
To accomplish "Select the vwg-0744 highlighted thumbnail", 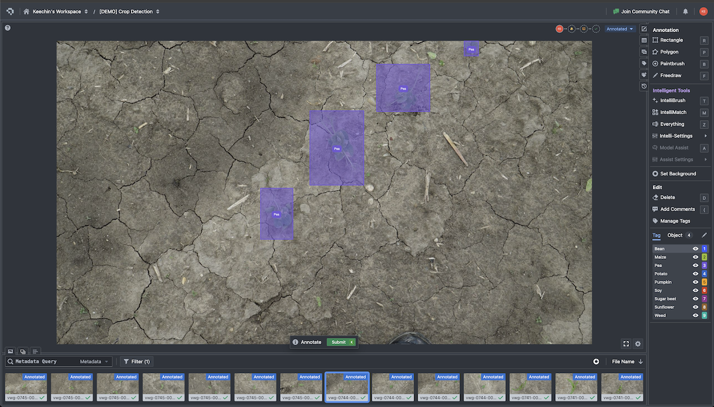I will (347, 387).
